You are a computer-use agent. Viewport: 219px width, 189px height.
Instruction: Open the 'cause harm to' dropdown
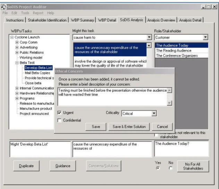(149, 37)
